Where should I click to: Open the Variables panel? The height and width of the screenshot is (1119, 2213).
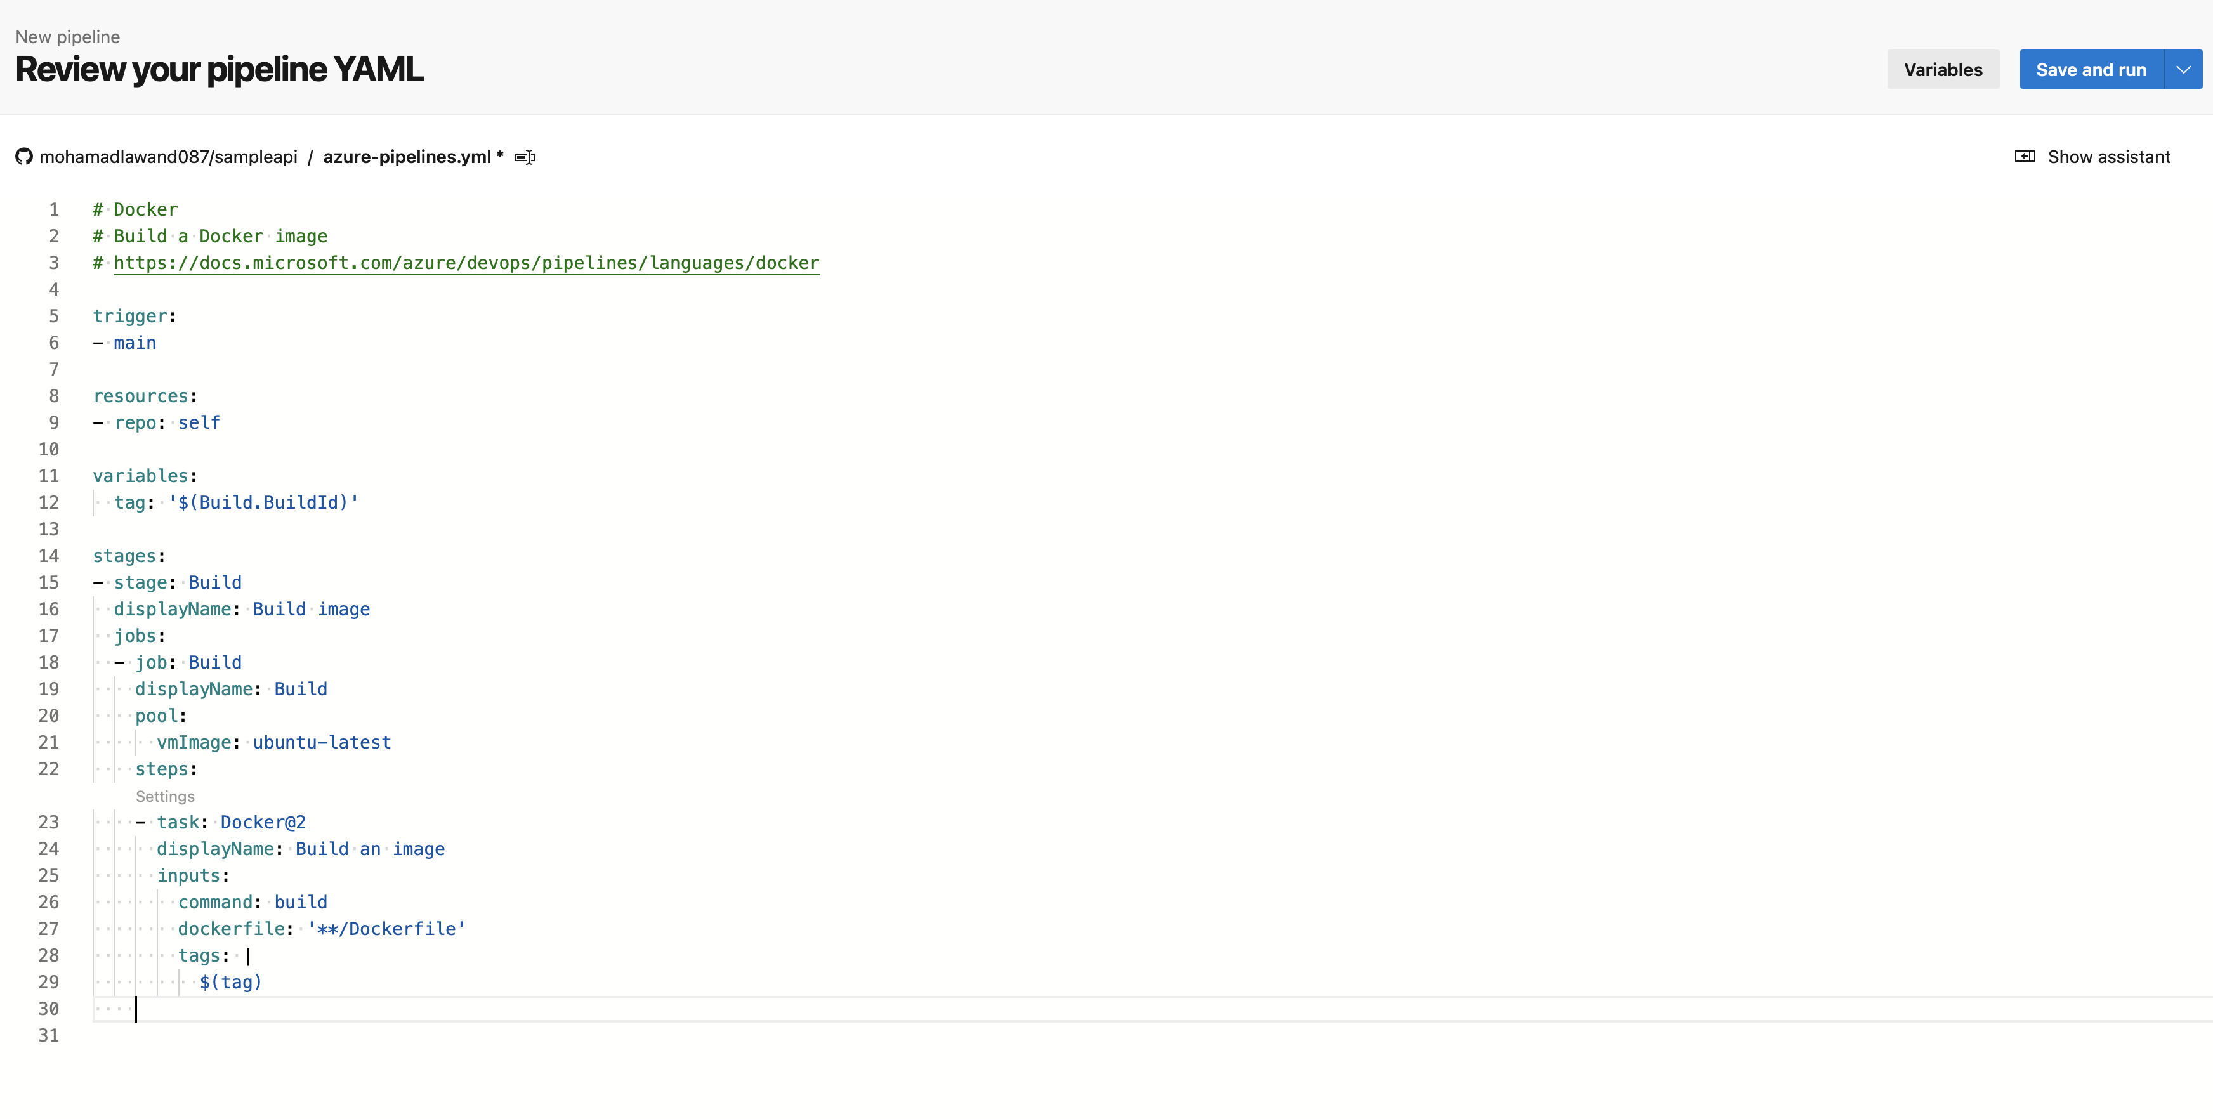(x=1942, y=70)
